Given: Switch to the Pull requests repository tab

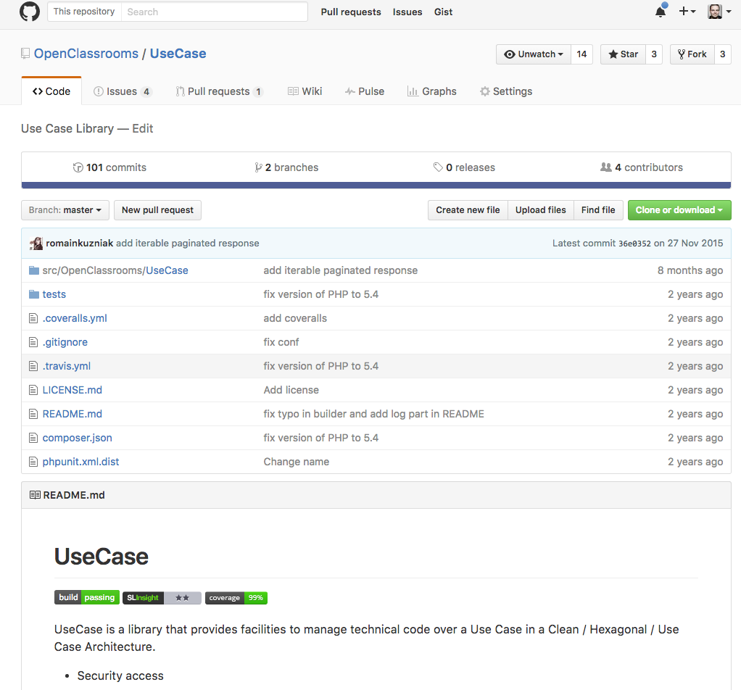Looking at the screenshot, I should [x=219, y=91].
